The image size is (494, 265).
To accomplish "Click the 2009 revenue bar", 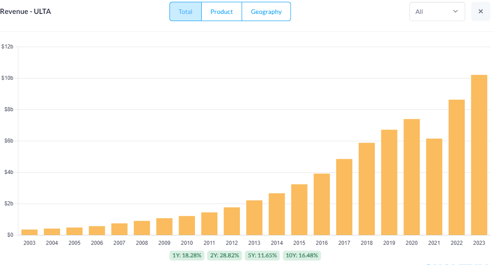I will coord(165,226).
